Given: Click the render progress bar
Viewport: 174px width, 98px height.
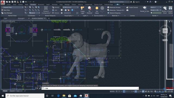Looking at the screenshot, I should (157, 13).
